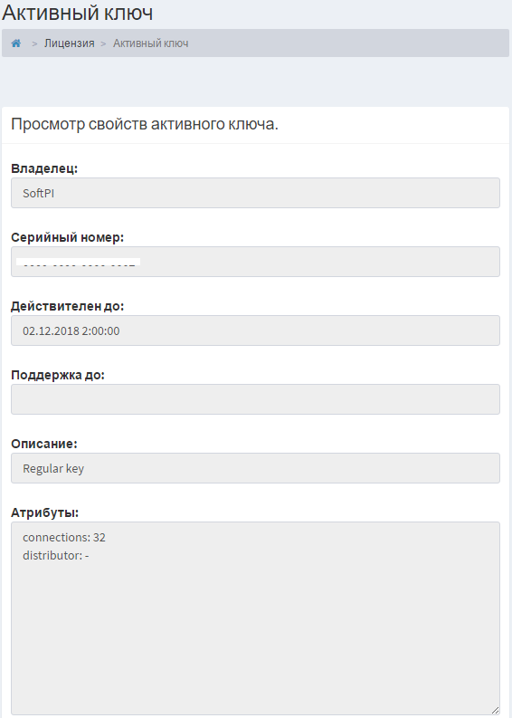Click the home icon in breadcrumb
This screenshot has height=718, width=512.
tap(16, 43)
